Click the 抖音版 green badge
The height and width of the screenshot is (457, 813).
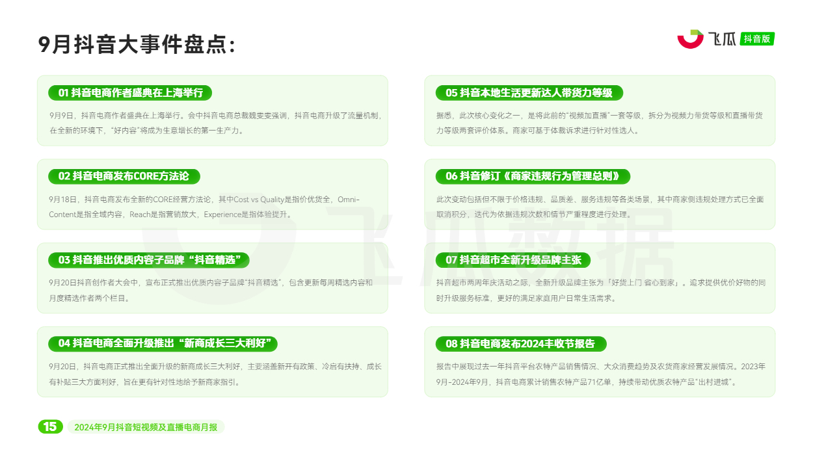[x=757, y=39]
